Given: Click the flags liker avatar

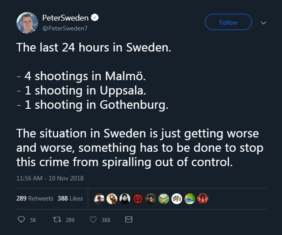Looking at the screenshot, I should [177, 198].
